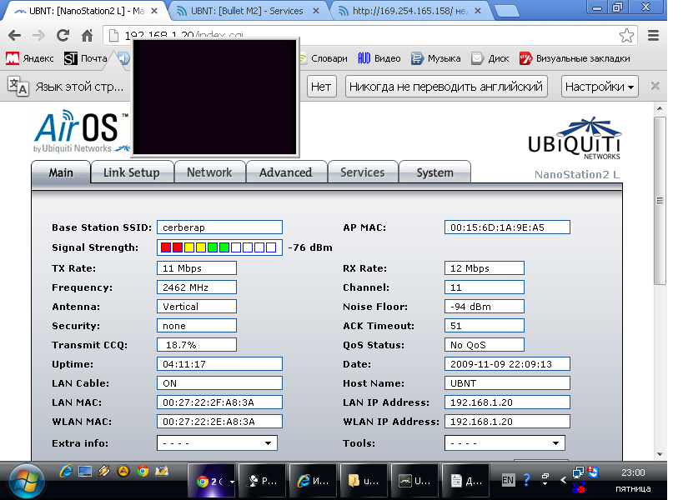Open the Настройки dropdown button
The height and width of the screenshot is (500, 683).
(600, 86)
